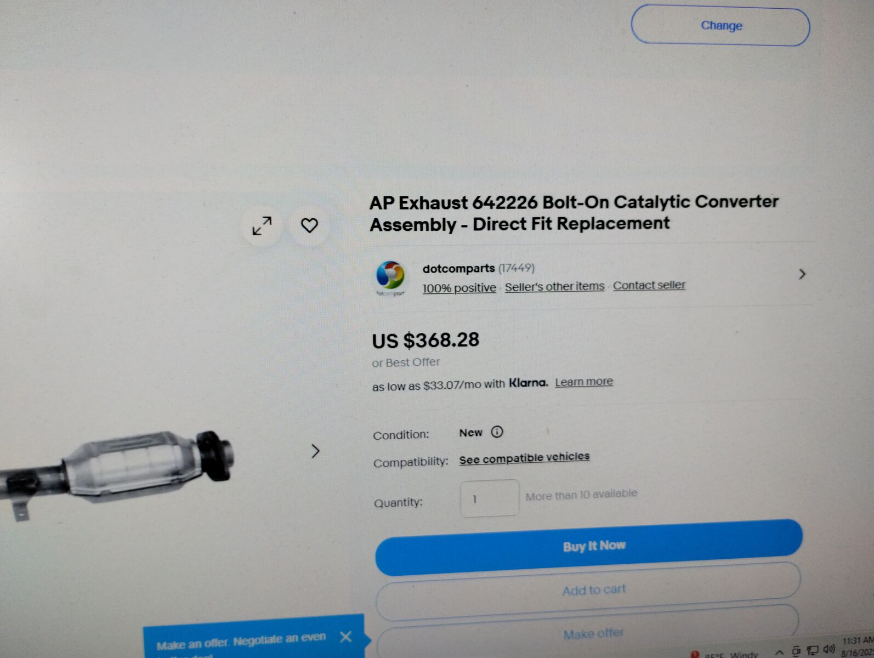
Task: Expand the product image to full view
Action: point(262,225)
